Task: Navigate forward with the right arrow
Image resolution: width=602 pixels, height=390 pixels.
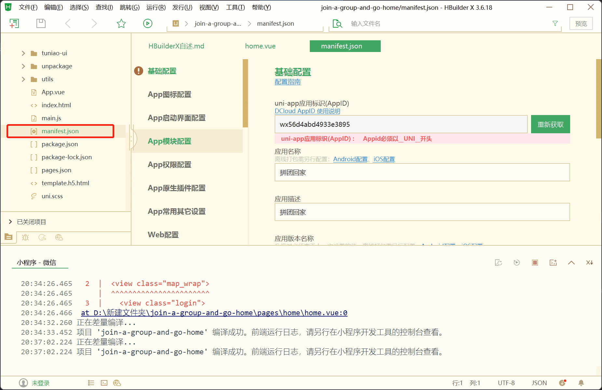Action: click(94, 23)
